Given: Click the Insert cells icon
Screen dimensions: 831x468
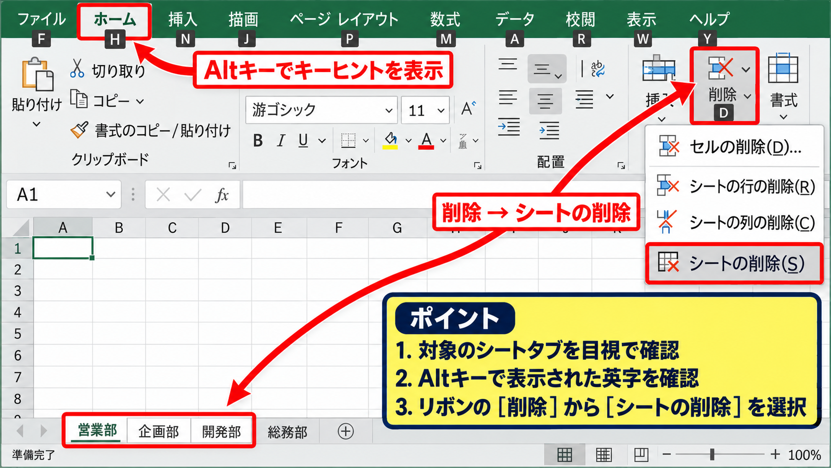Looking at the screenshot, I should pos(659,68).
